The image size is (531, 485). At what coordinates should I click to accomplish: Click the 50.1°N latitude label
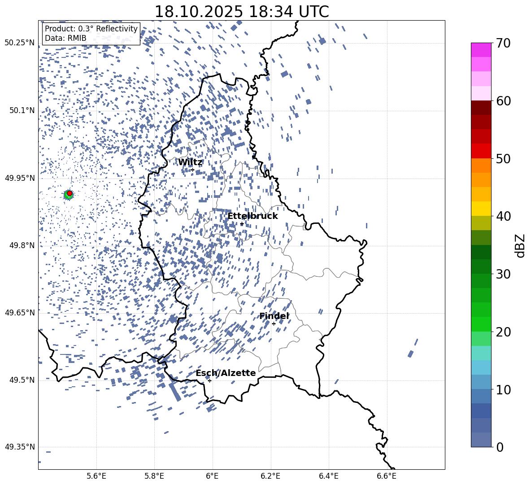coord(22,110)
